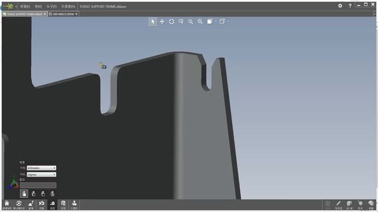
Task: Open the Millimeters length unit dropdown
Action: (x=41, y=168)
